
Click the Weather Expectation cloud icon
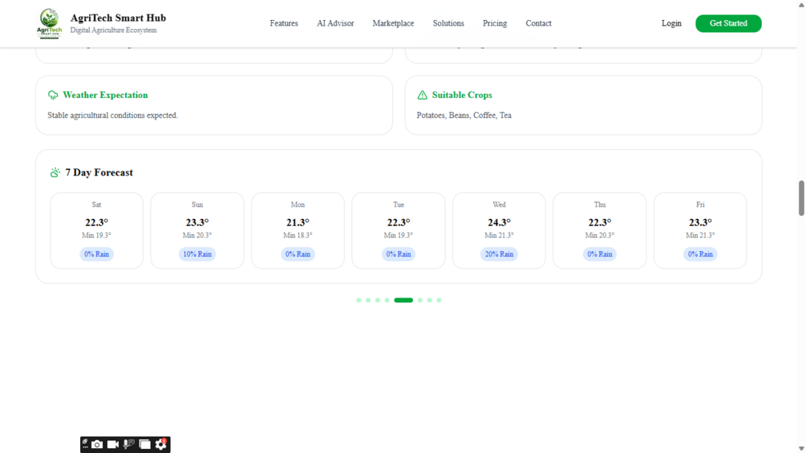[x=53, y=95]
